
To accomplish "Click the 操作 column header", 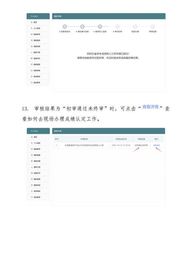I will point(156,139).
